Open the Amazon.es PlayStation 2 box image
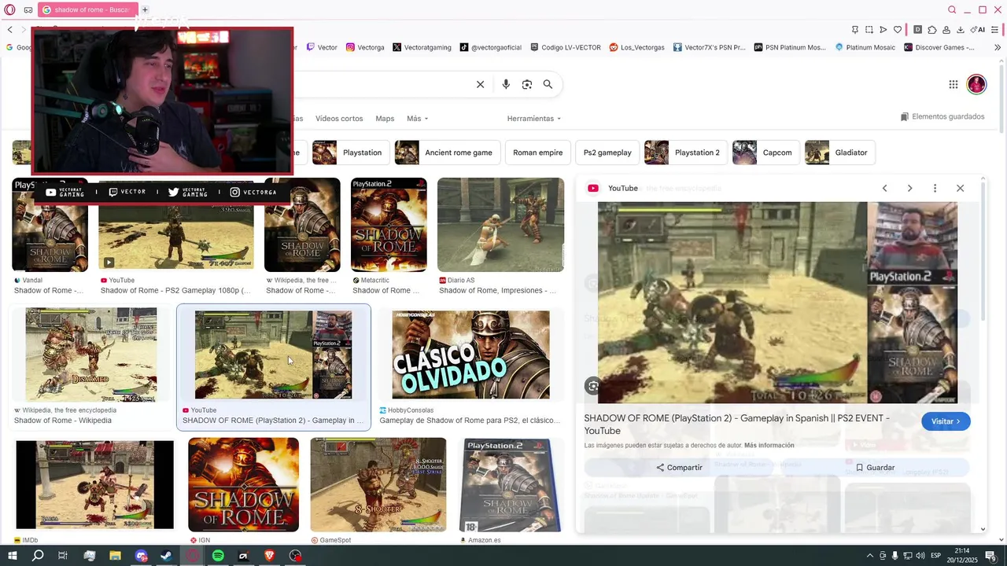Viewport: 1007px width, 566px height. pyautogui.click(x=511, y=484)
